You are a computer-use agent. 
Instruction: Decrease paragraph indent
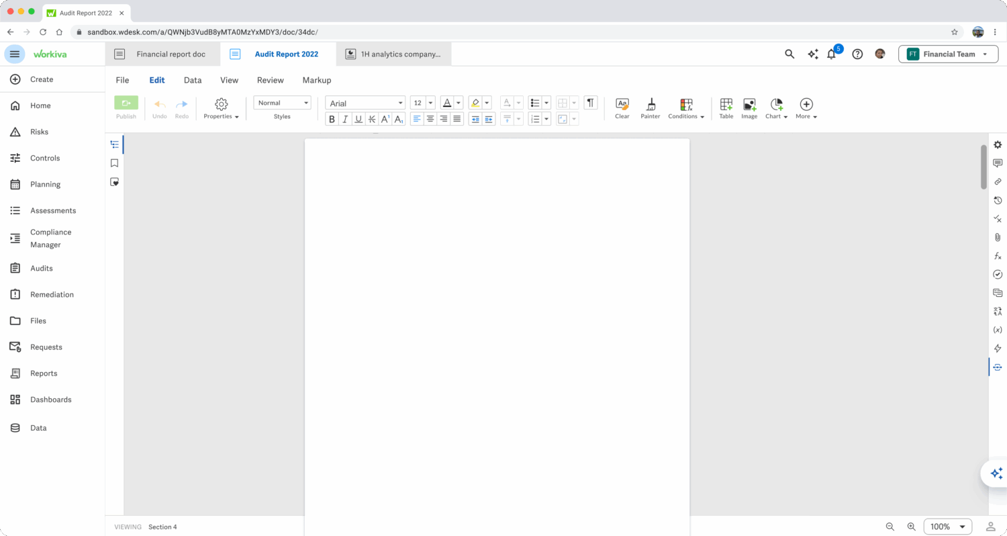coord(475,119)
